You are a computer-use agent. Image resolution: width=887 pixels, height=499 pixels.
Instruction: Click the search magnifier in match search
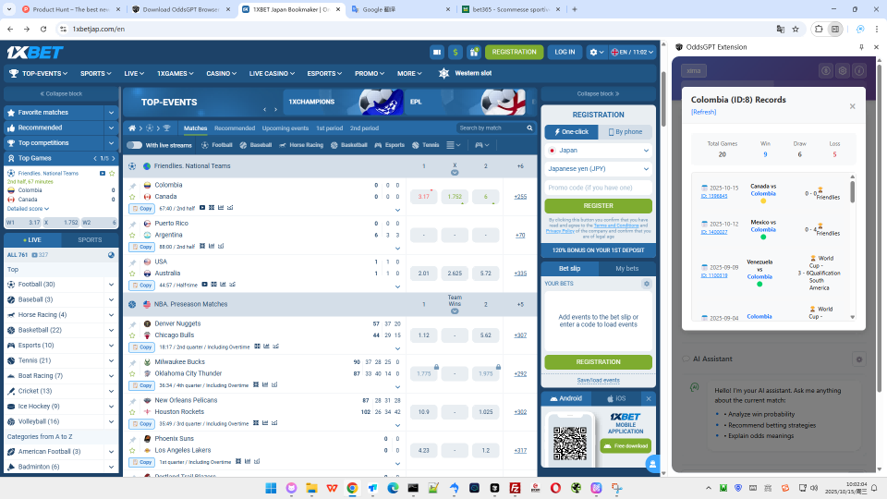(529, 128)
